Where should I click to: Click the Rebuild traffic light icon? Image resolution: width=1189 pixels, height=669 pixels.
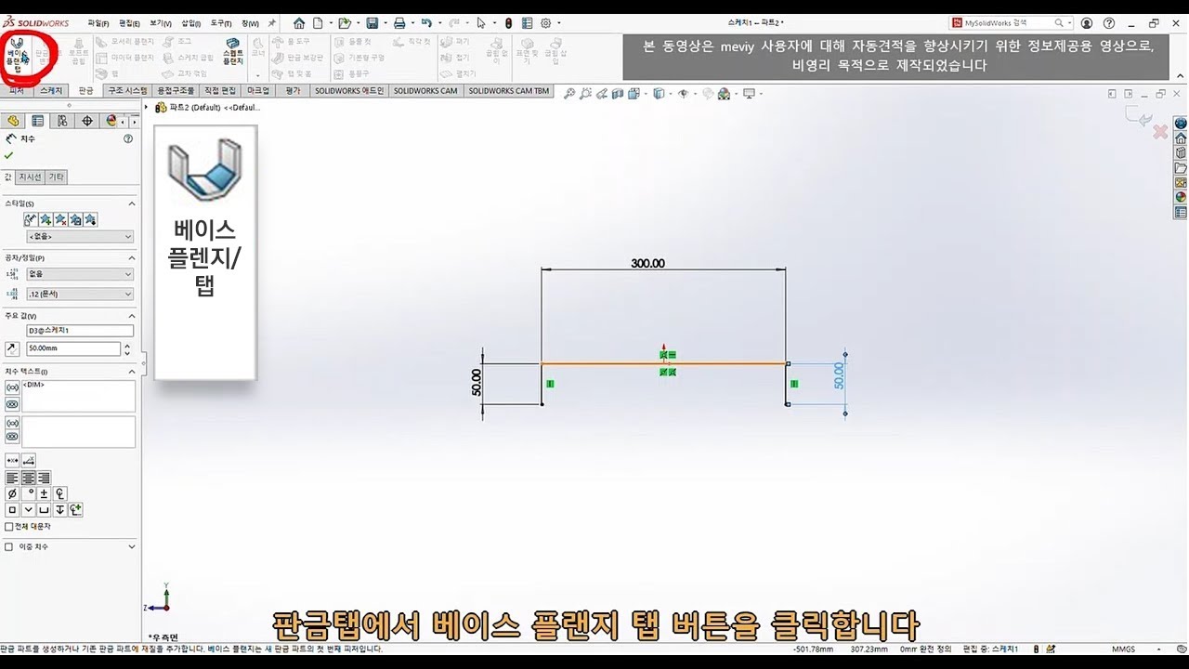(508, 23)
